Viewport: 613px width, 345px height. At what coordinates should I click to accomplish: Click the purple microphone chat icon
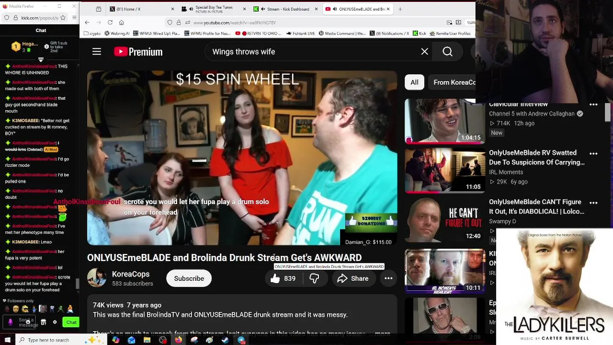click(10, 322)
